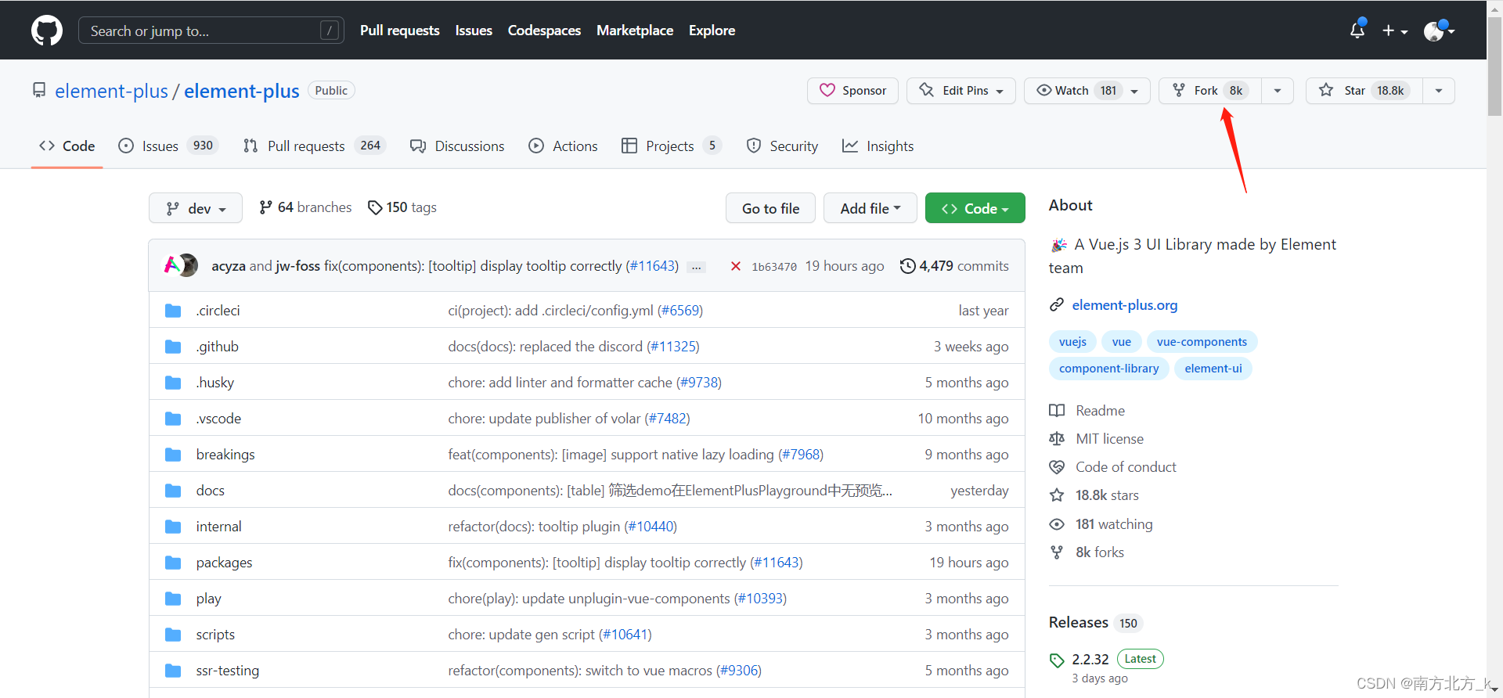Open the 2.2.32 latest release
This screenshot has width=1503, height=698.
(x=1090, y=660)
